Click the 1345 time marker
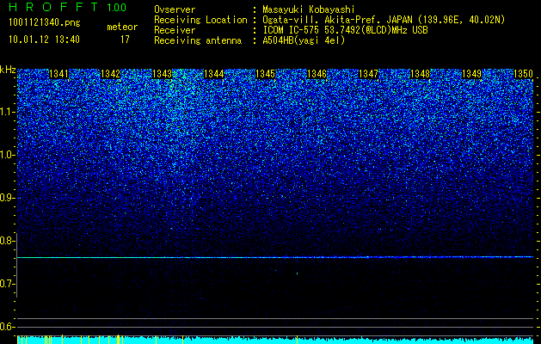This screenshot has width=541, height=344. [265, 74]
